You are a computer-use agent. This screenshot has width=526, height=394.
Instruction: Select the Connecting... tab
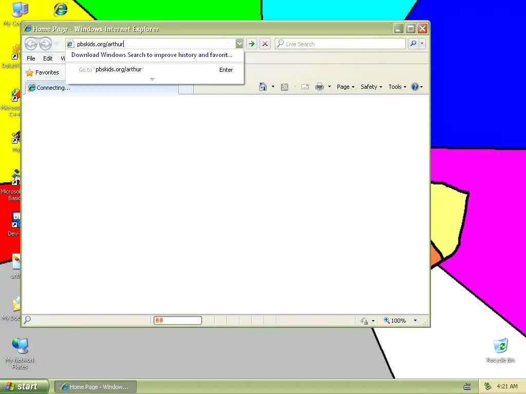(102, 88)
